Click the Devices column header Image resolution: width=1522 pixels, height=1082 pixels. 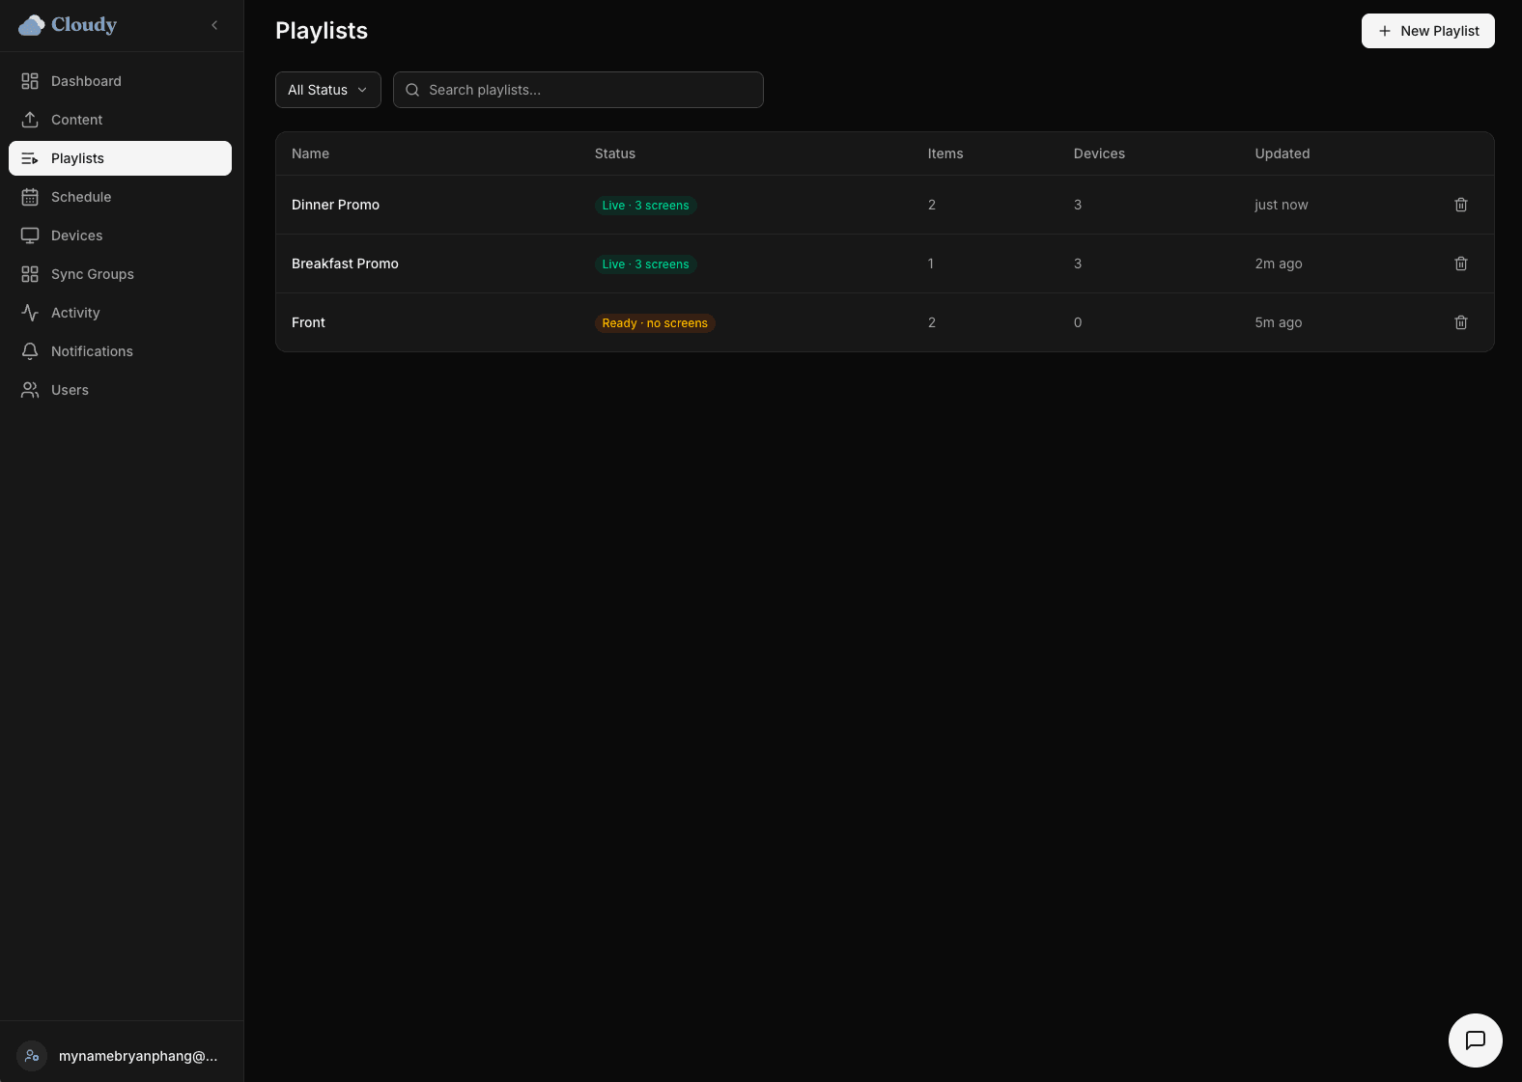[1099, 153]
